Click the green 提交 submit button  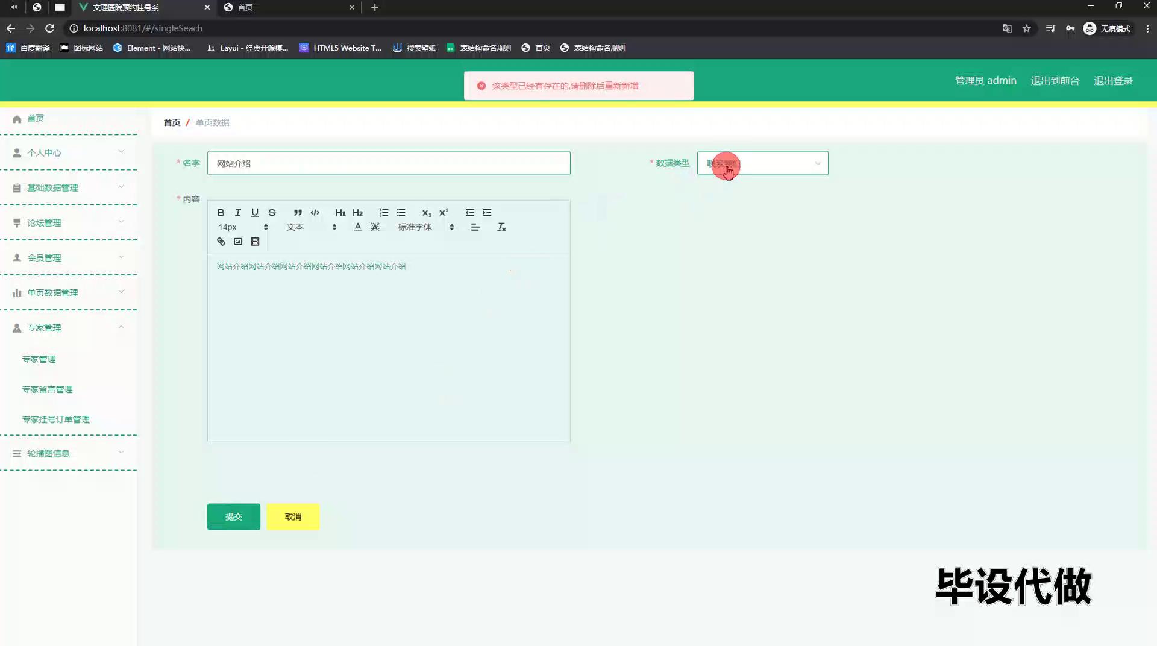[233, 517]
